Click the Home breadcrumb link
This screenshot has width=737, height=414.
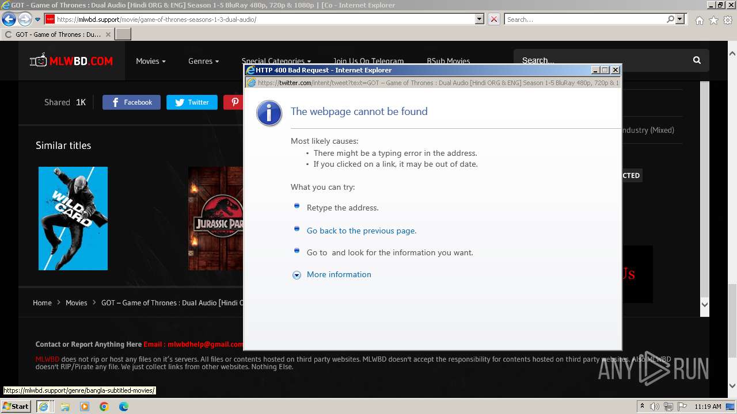tap(42, 302)
